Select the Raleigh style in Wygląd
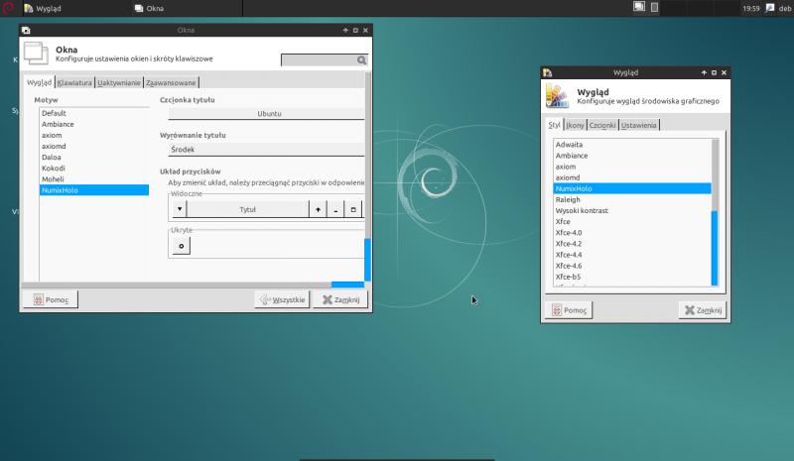Viewport: 794px width, 461px height. (x=568, y=199)
